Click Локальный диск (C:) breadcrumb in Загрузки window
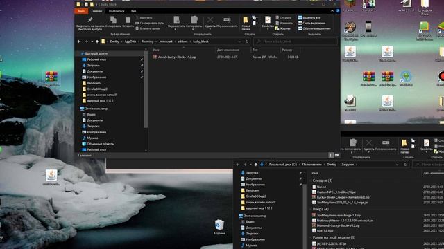444x249 pixels. click(x=282, y=165)
